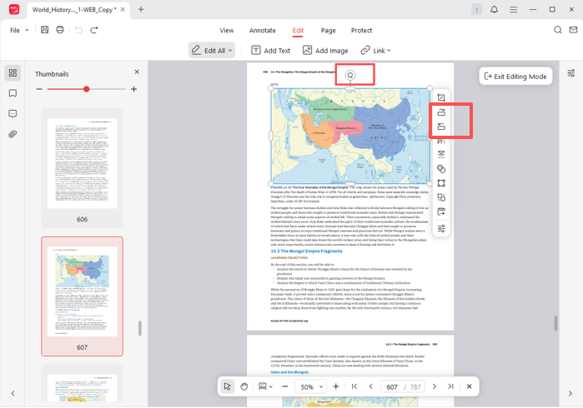Viewport: 583px width, 408px height.
Task: Open the hamburger menu in title bar
Action: click(x=514, y=10)
